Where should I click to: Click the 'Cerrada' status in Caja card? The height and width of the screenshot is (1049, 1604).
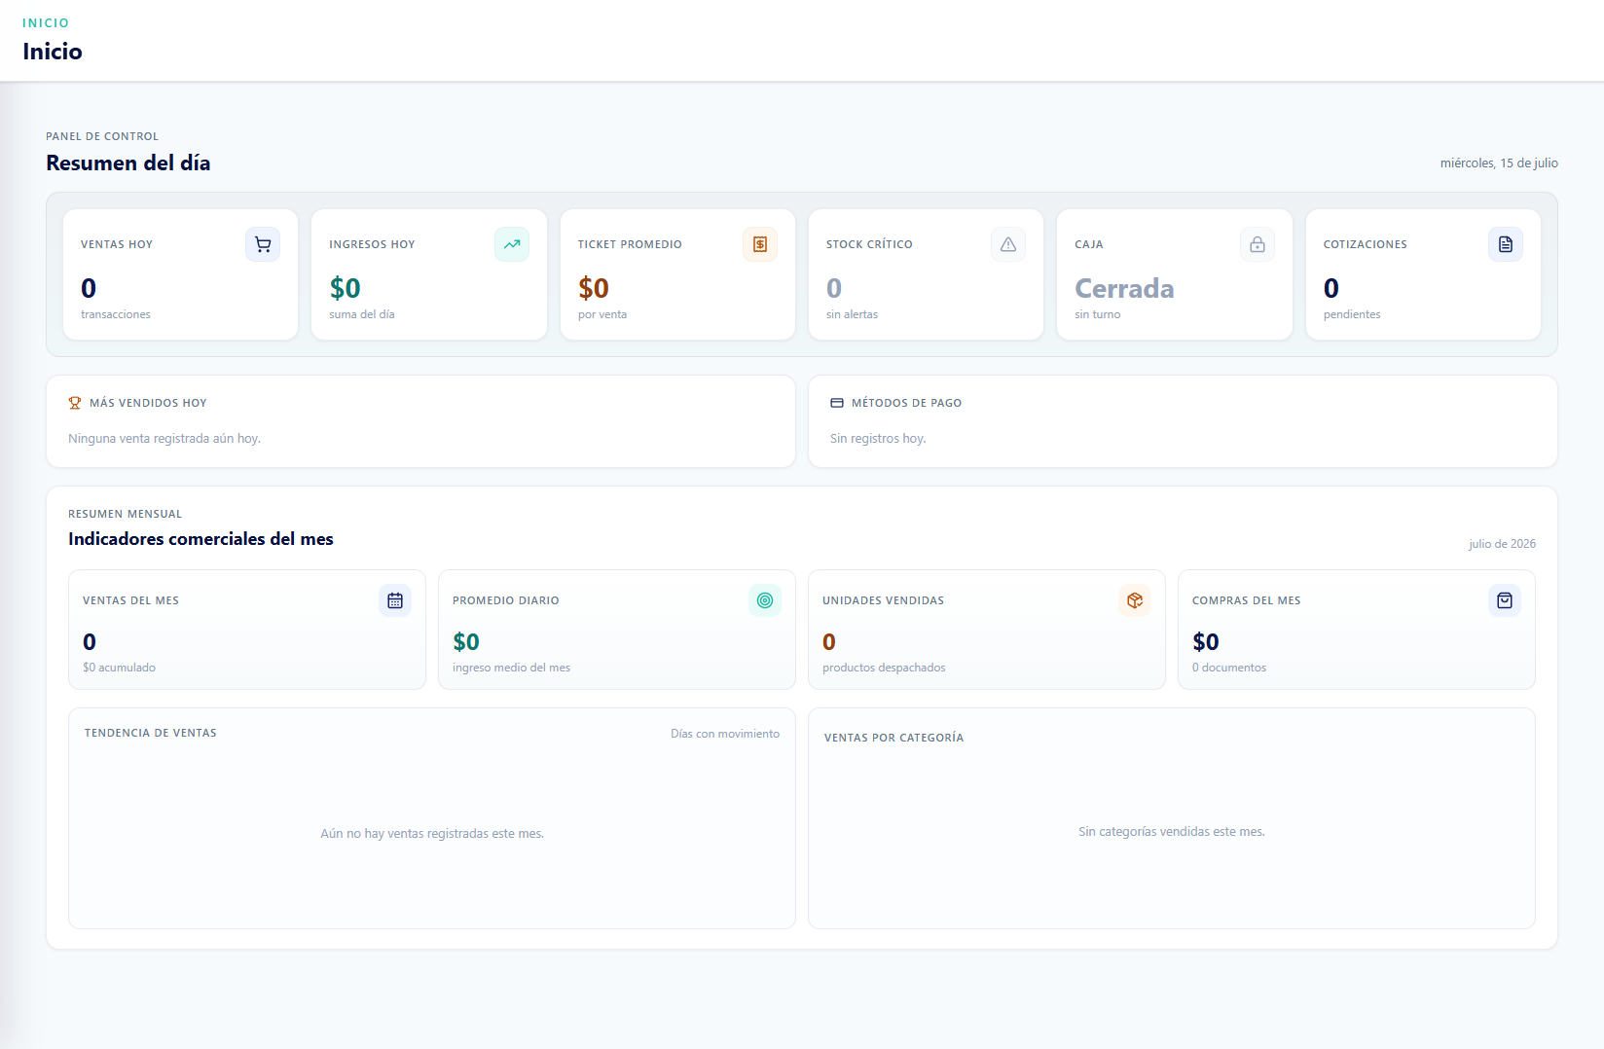(1124, 288)
